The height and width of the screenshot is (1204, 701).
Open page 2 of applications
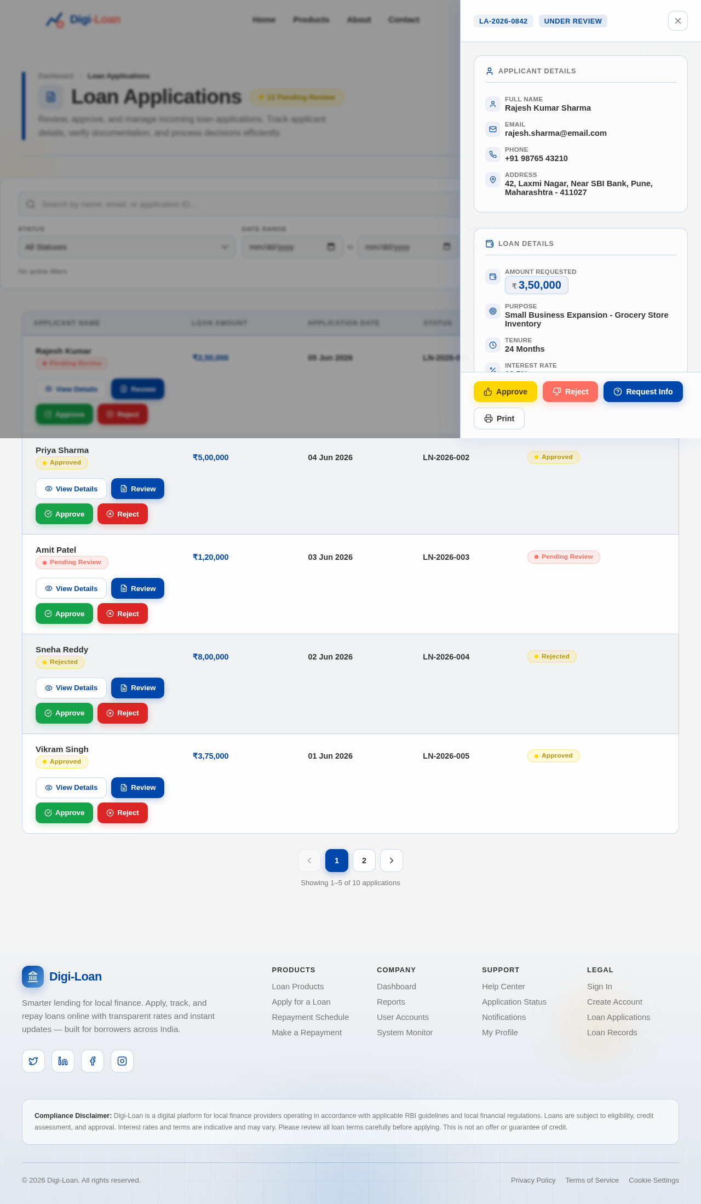(x=364, y=861)
